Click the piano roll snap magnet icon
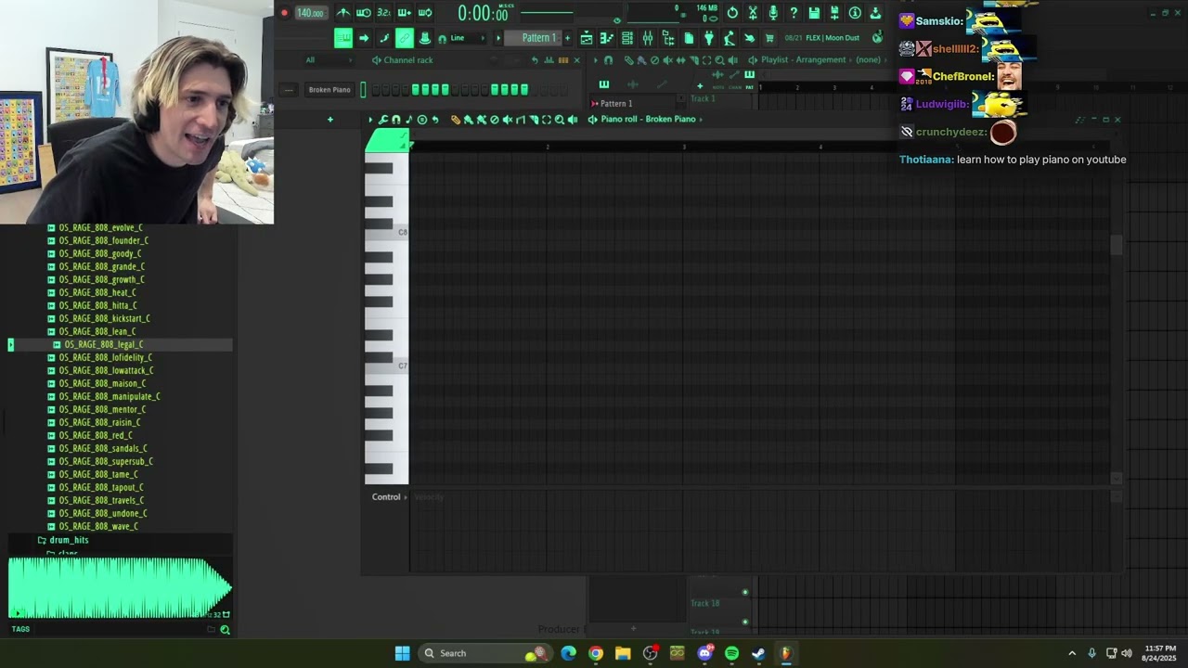The image size is (1188, 668). (x=395, y=120)
